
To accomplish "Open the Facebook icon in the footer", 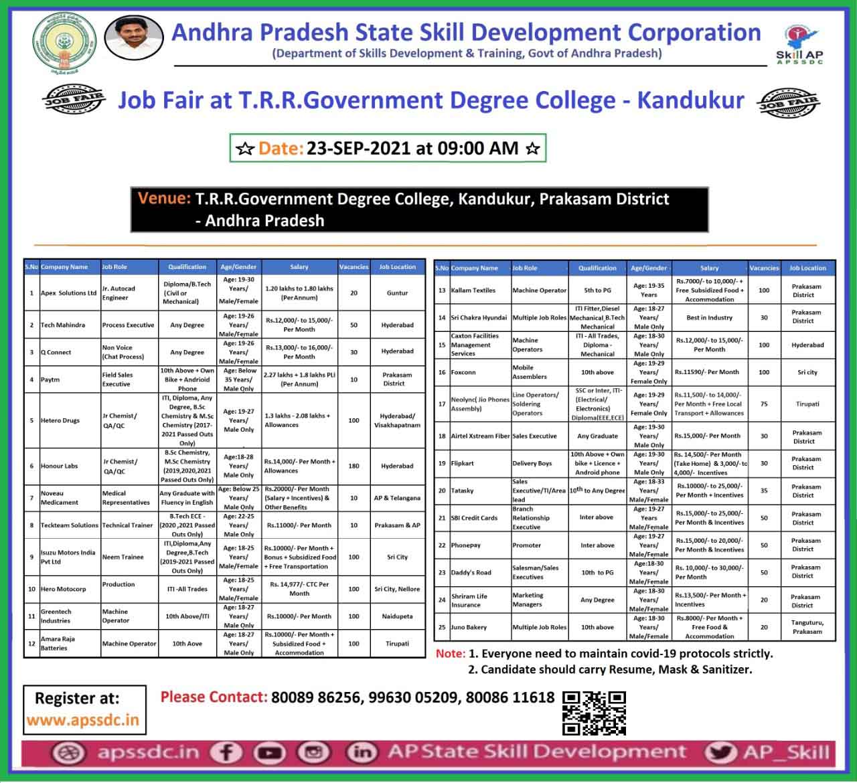I will point(226,752).
